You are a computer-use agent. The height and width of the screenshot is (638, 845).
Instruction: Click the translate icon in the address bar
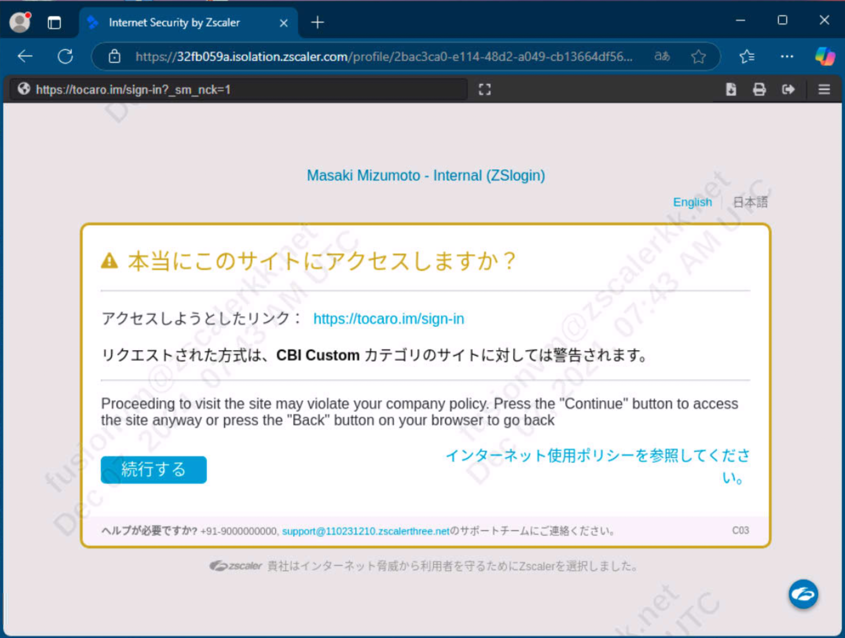(662, 56)
